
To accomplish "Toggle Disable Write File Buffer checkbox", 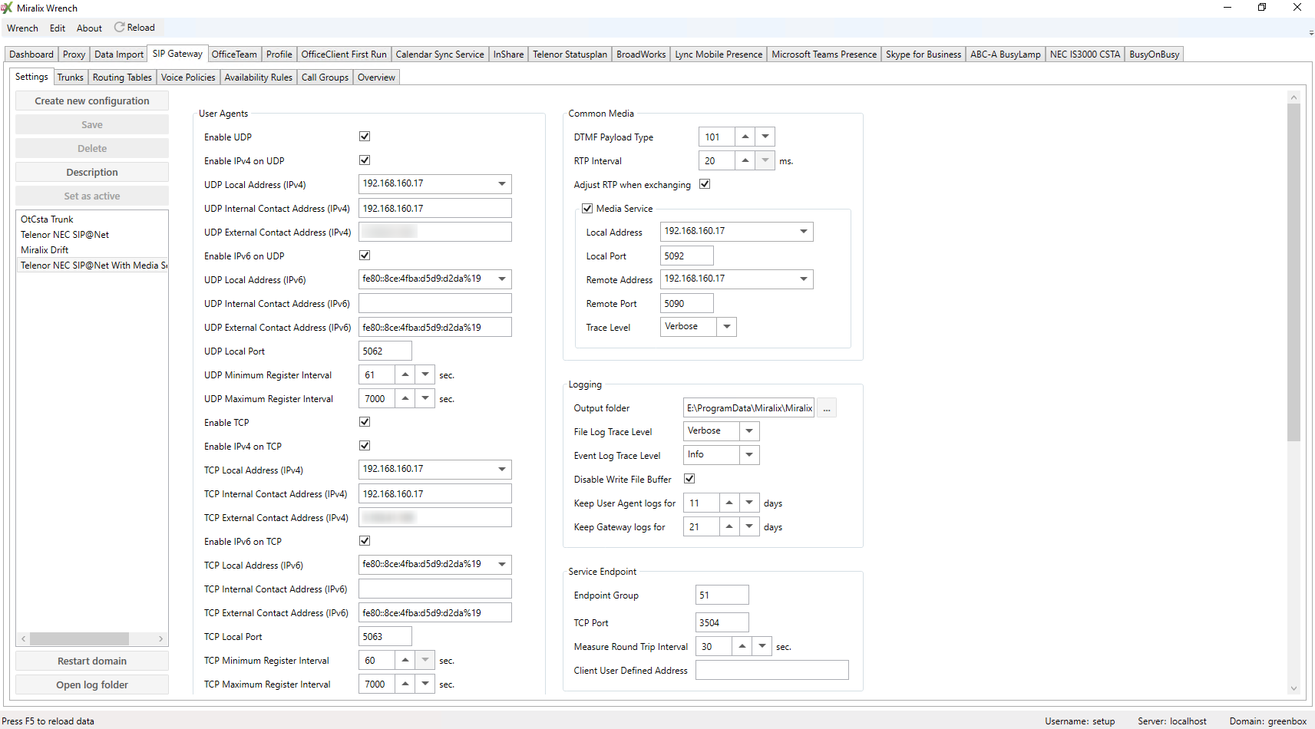I will 689,479.
